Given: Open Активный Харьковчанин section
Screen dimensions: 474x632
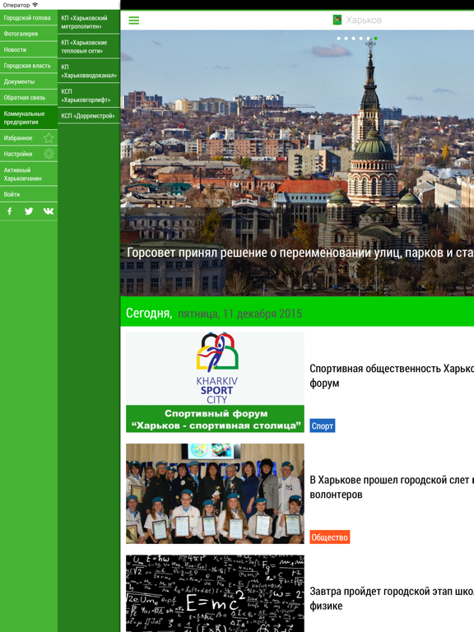Looking at the screenshot, I should [x=29, y=174].
